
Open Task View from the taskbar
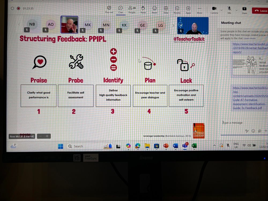click(x=118, y=146)
